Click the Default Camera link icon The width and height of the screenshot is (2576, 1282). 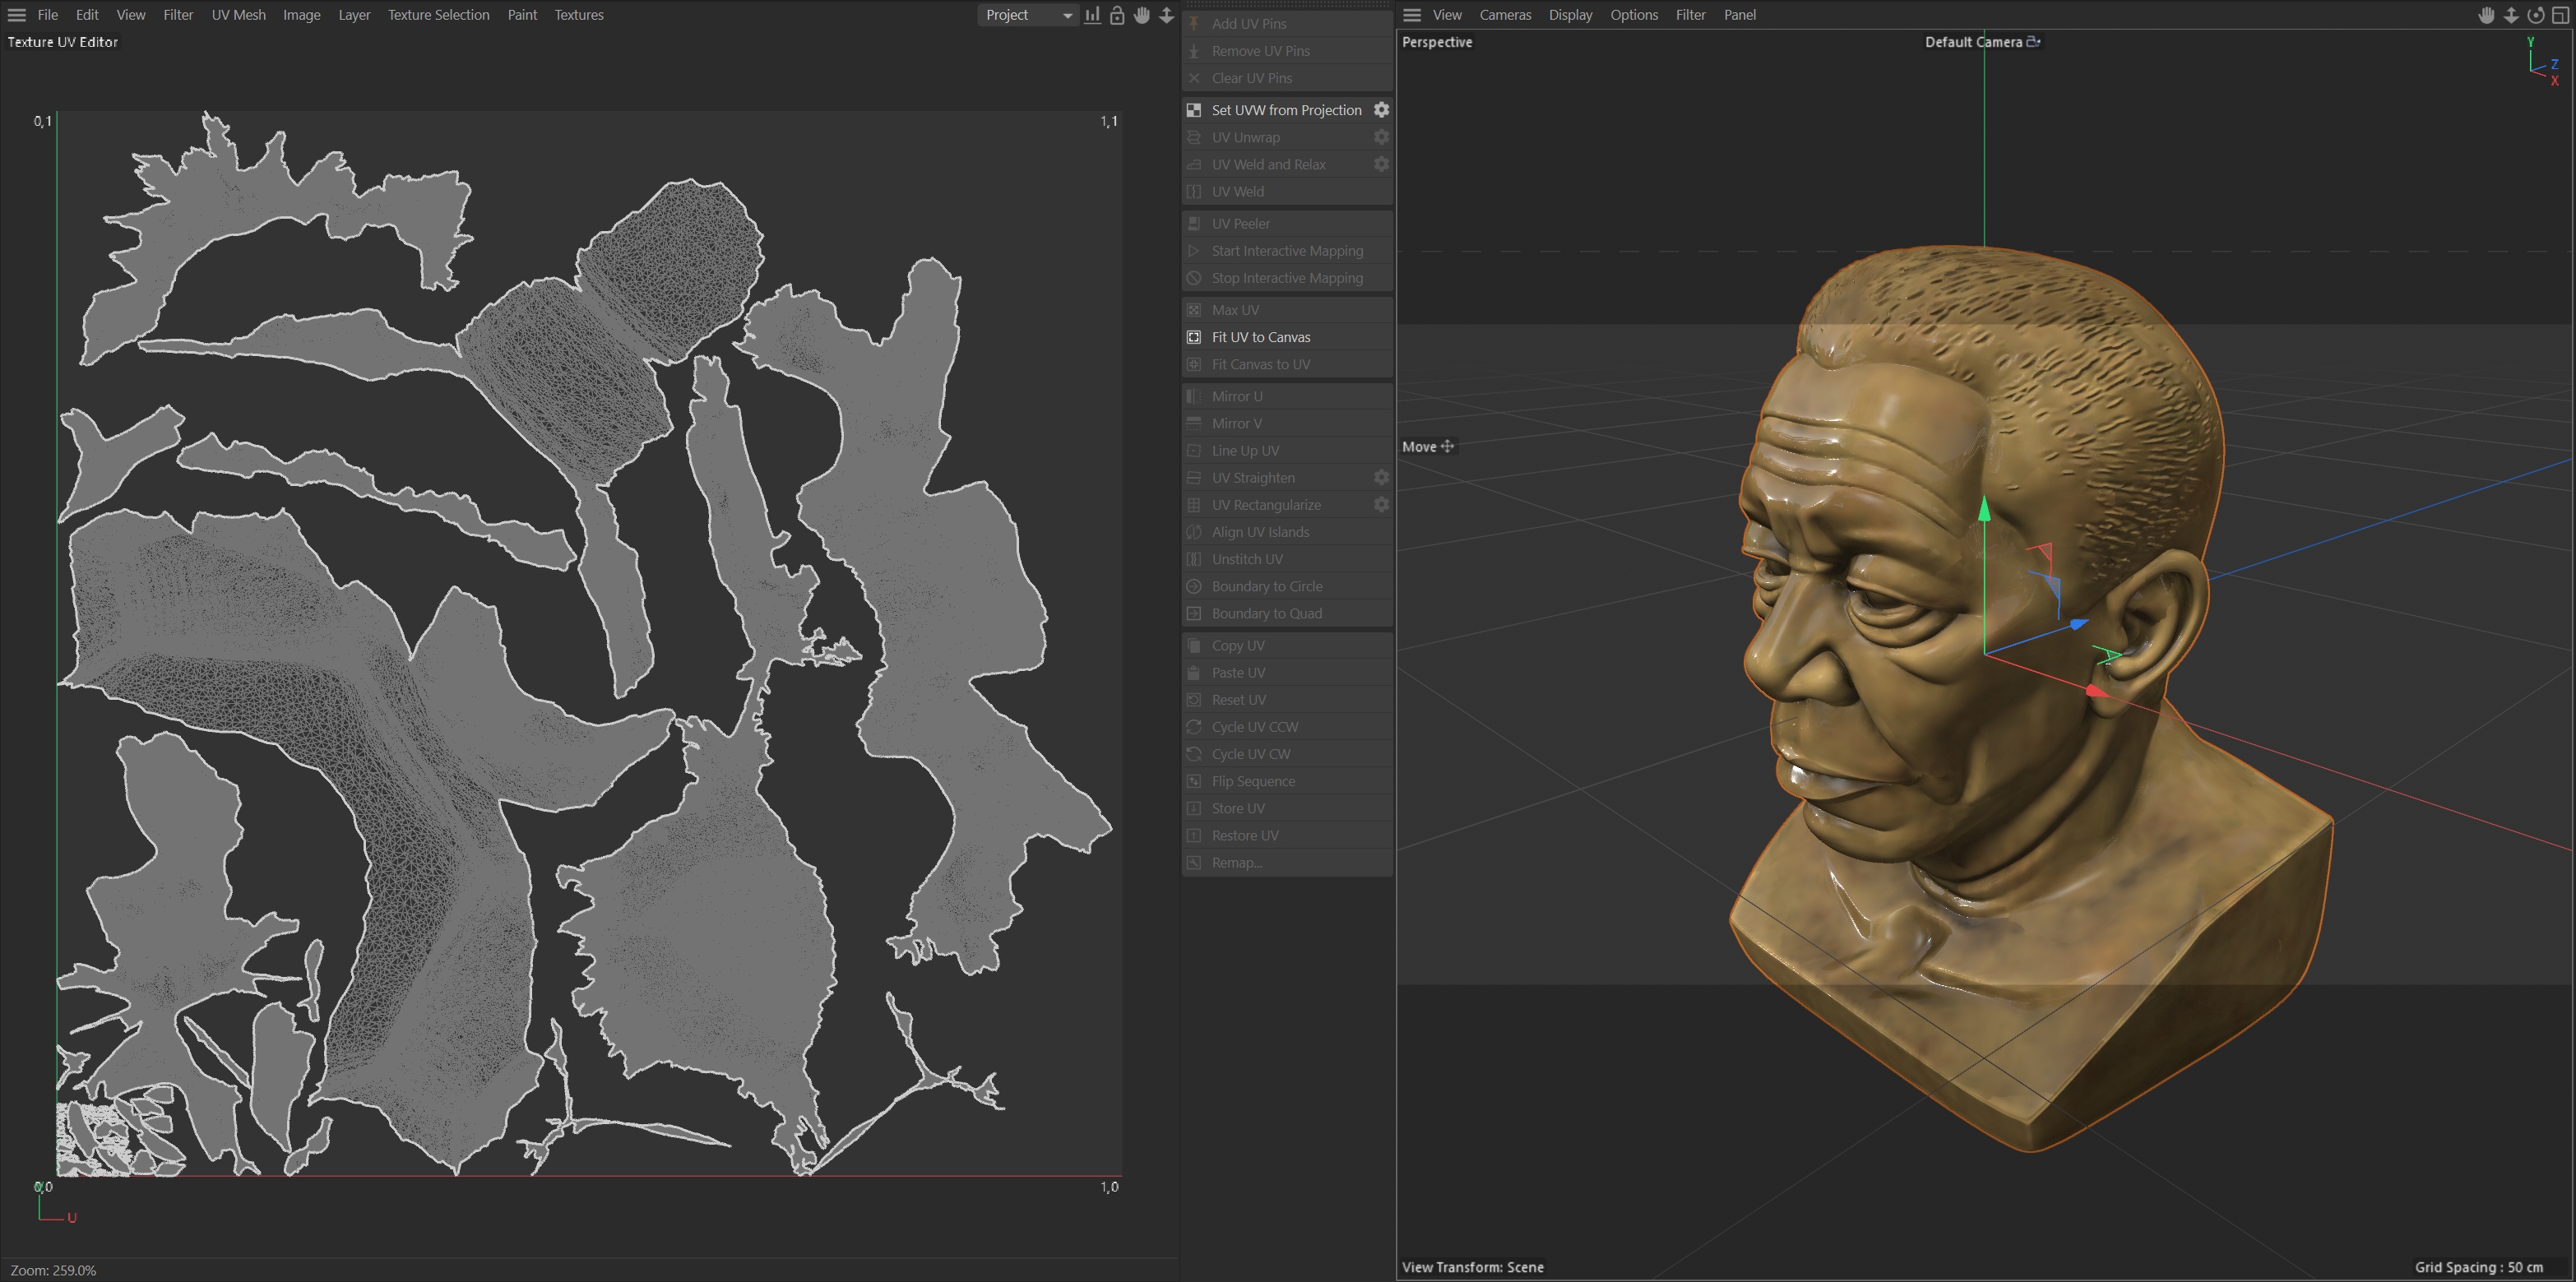(x=2033, y=42)
